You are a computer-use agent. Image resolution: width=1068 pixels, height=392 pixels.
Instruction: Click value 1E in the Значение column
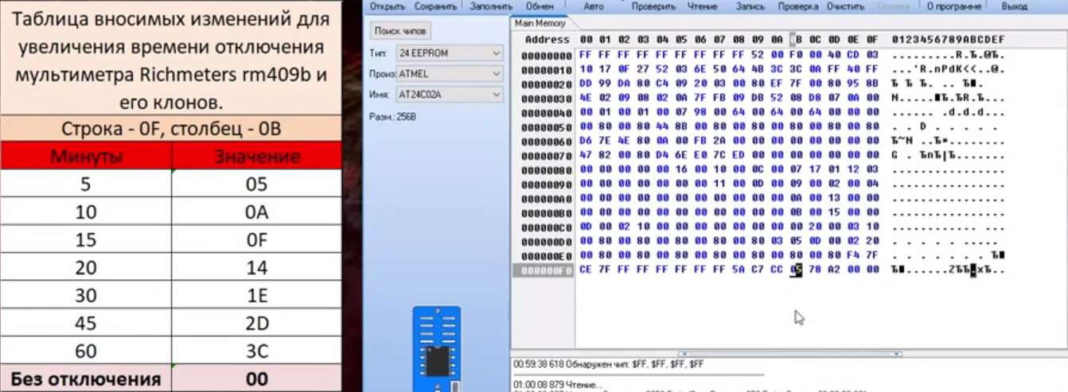click(x=257, y=296)
